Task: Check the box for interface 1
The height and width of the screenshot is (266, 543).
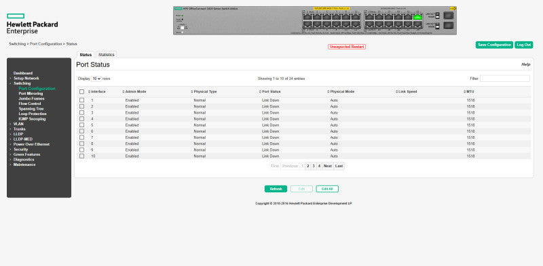Action: 81,100
